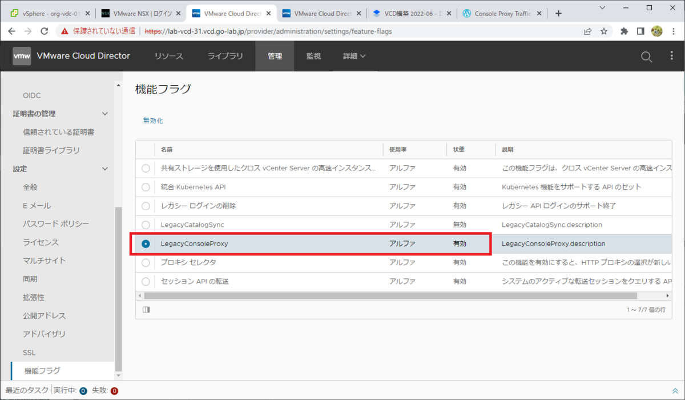The height and width of the screenshot is (400, 685).
Task: Click LegacyCatalogSync.description cell text
Action: click(x=552, y=225)
